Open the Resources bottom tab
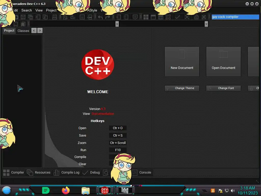The height and width of the screenshot is (196, 261). point(39,173)
